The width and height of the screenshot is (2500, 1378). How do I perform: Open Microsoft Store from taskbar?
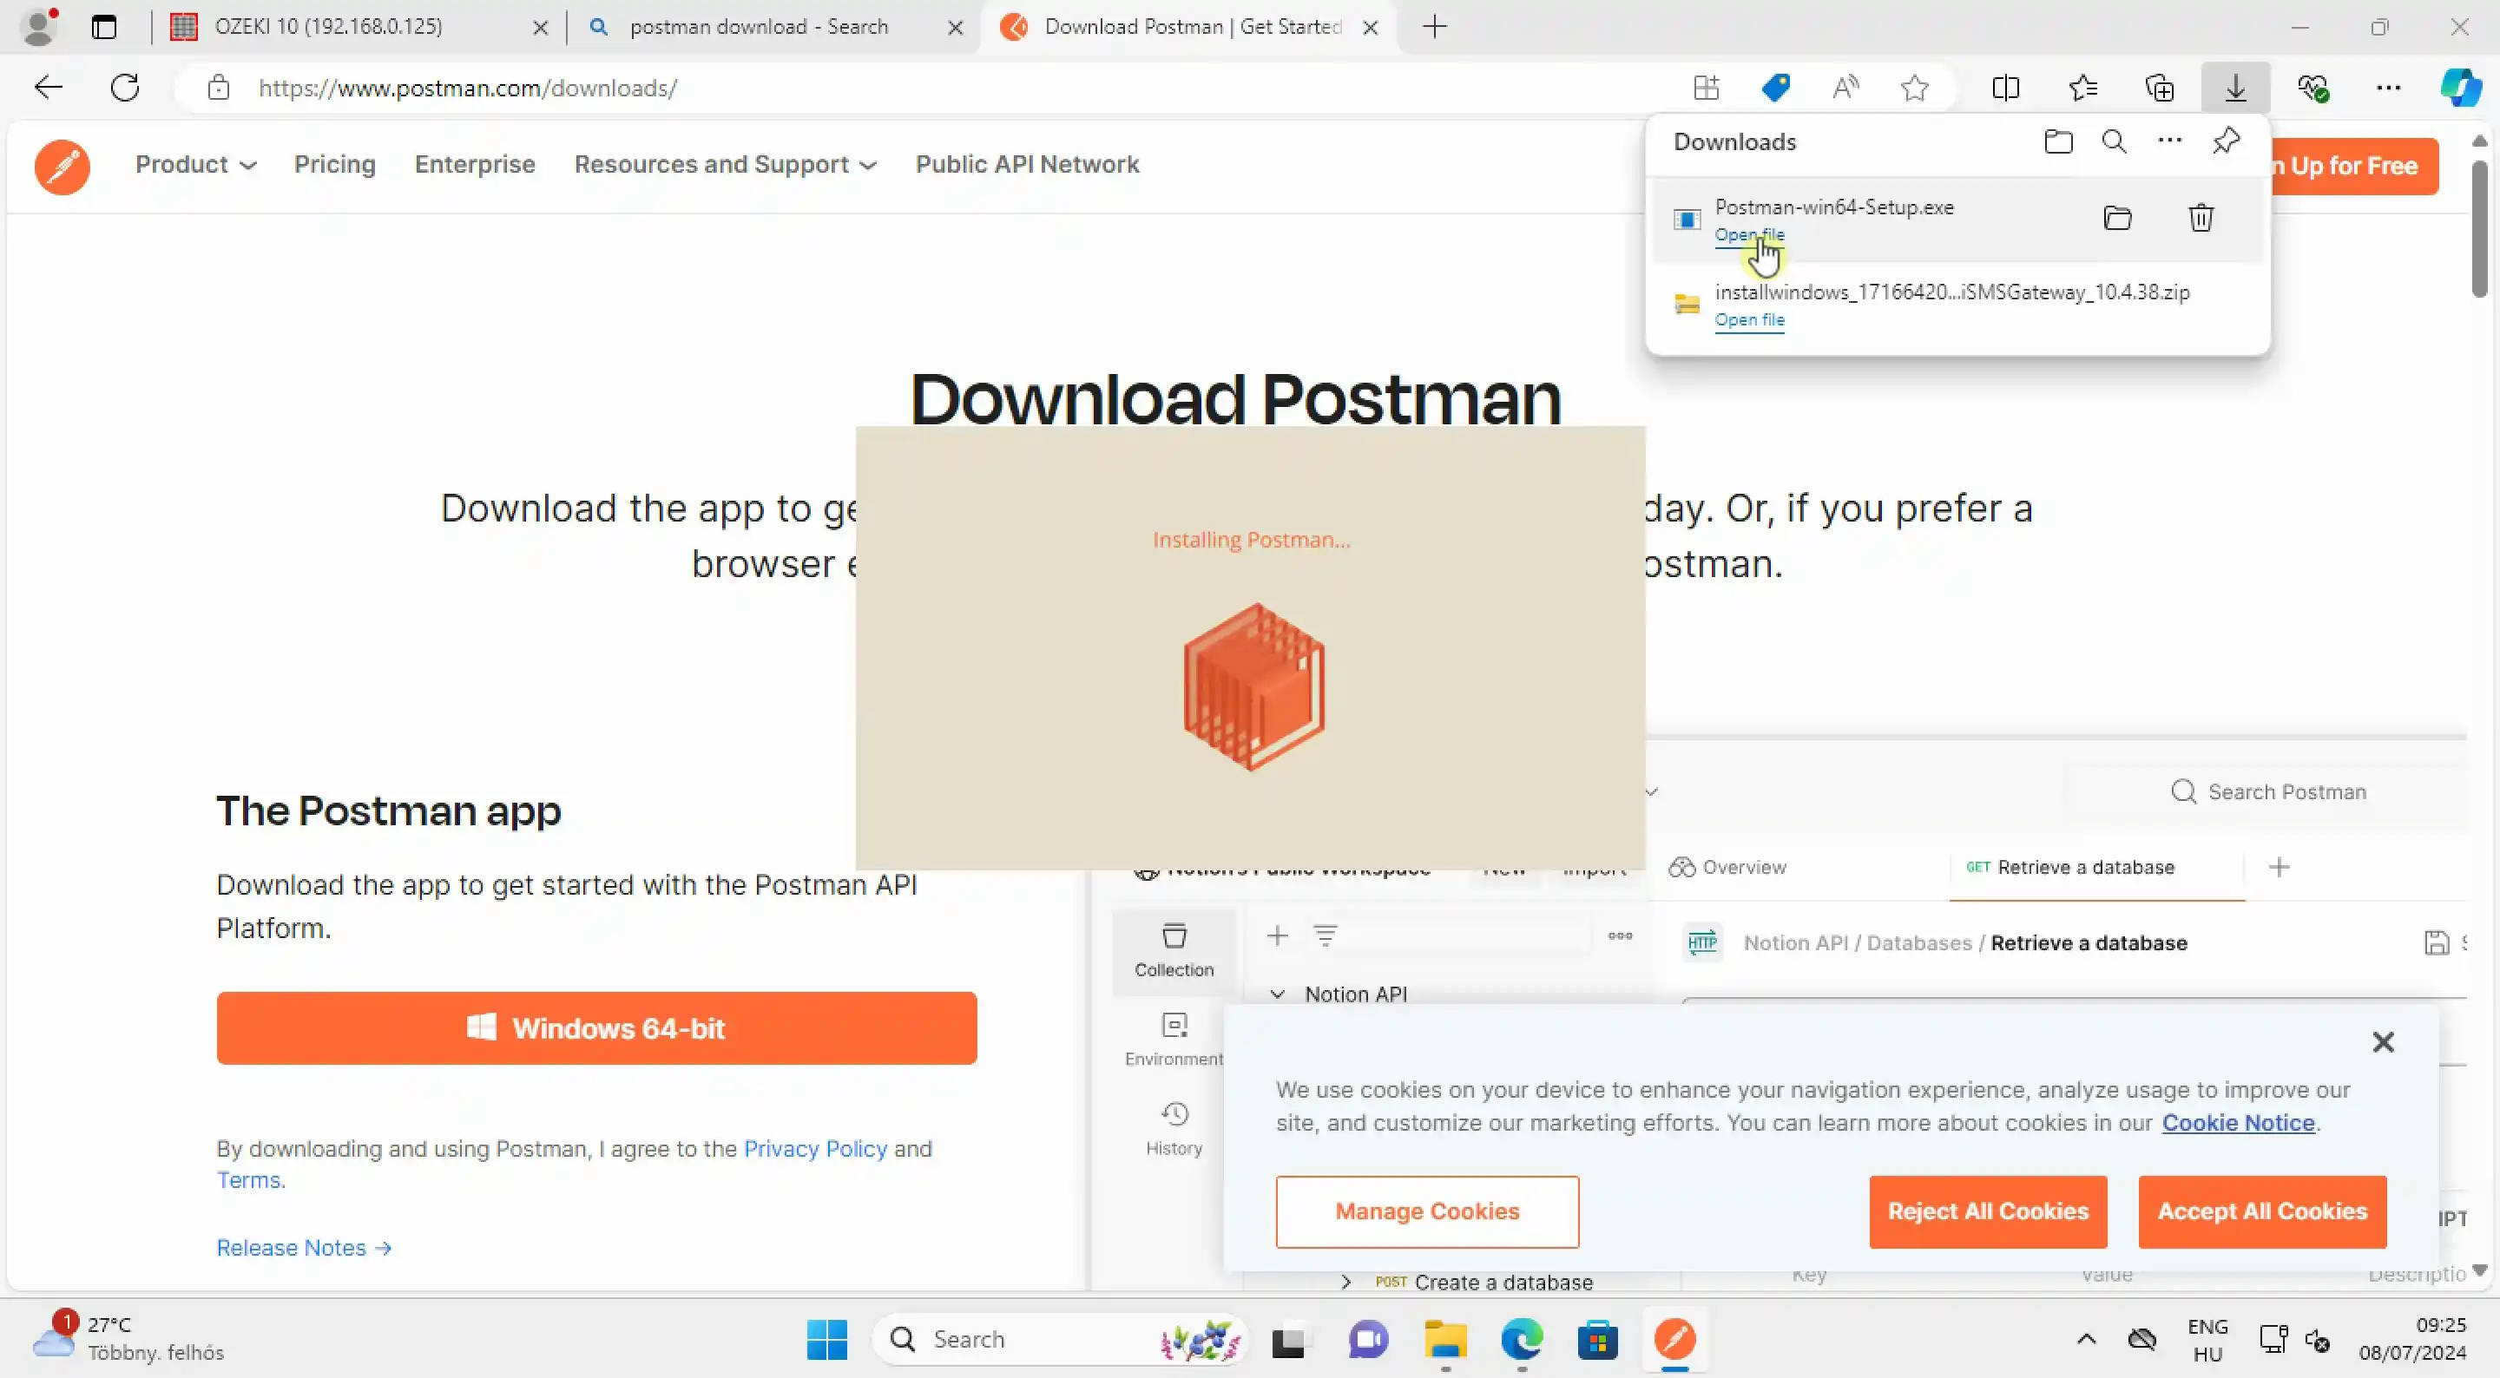coord(1597,1340)
